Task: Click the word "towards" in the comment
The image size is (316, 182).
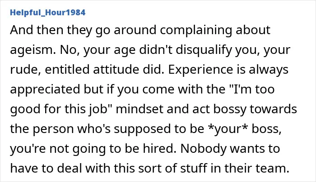Action: (273, 109)
